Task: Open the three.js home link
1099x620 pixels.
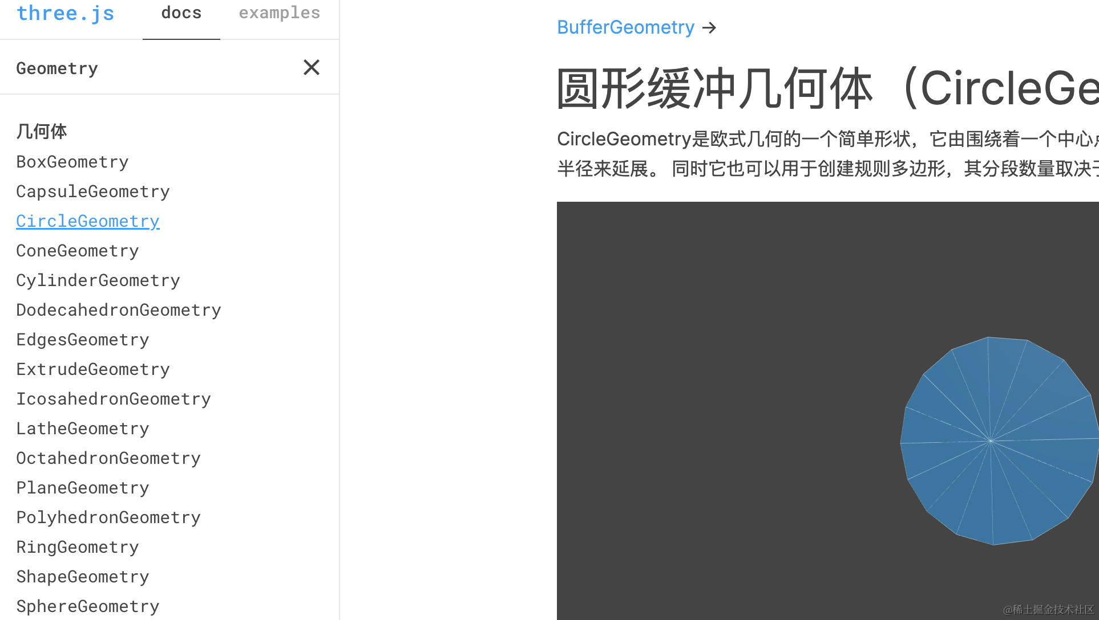Action: [x=66, y=13]
